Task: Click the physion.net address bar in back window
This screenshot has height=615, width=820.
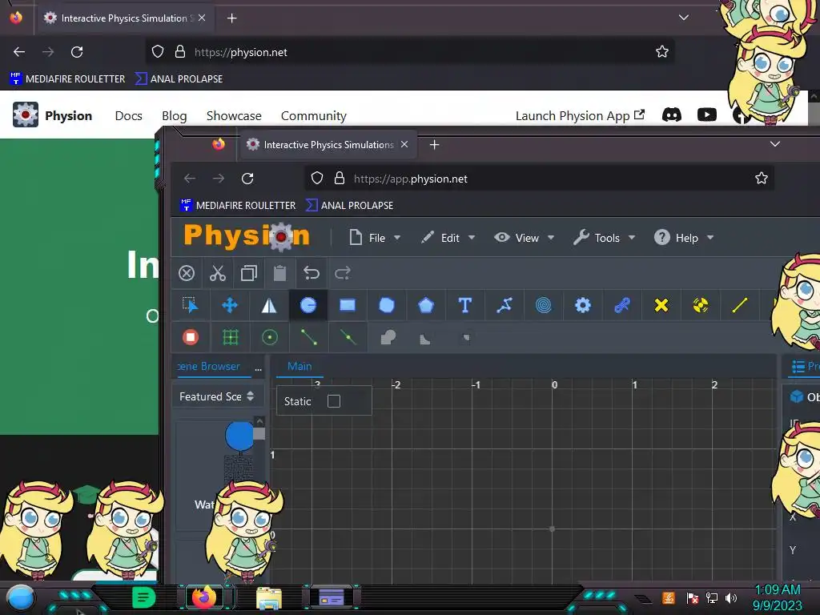Action: point(409,52)
